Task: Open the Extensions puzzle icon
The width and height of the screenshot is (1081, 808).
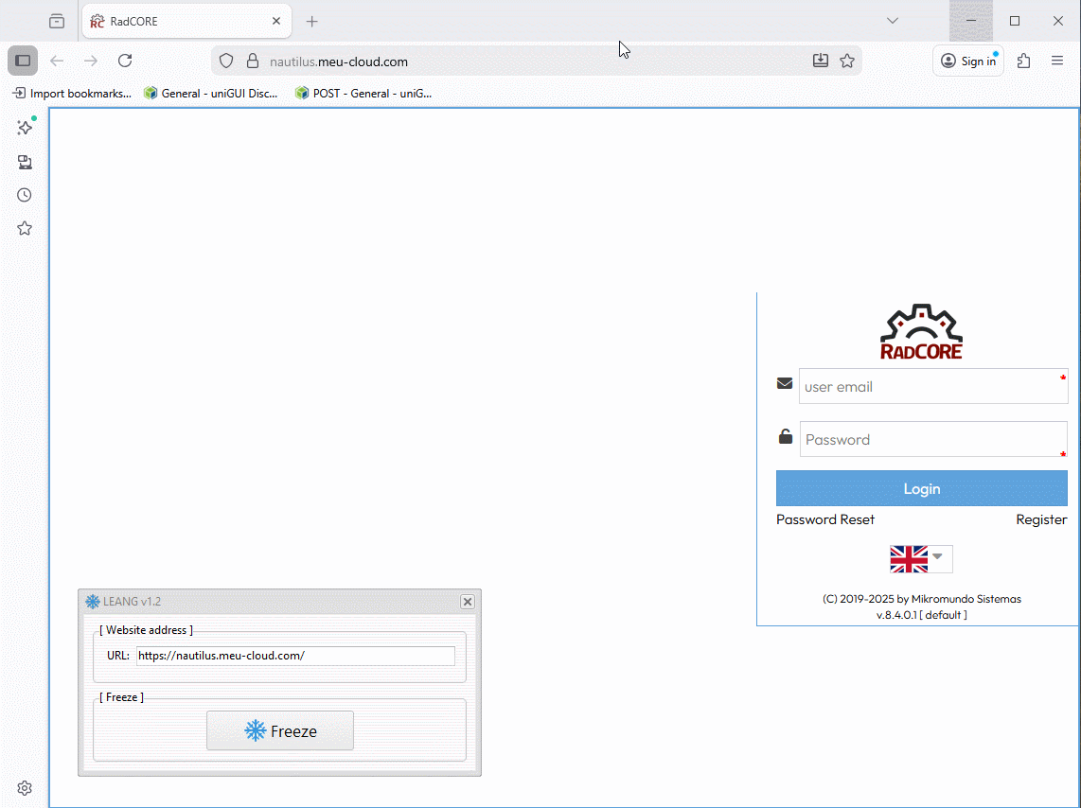Action: [x=1024, y=61]
